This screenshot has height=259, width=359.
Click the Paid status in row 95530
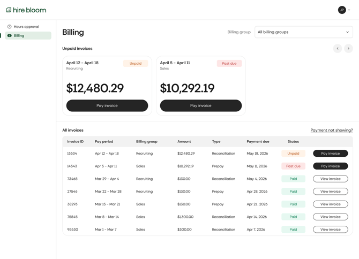(x=293, y=229)
